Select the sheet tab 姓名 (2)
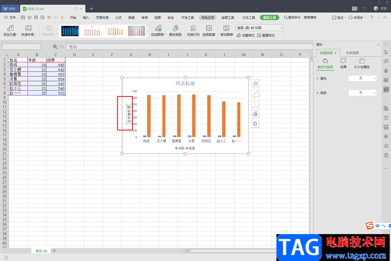This screenshot has height=261, width=391. coord(42,251)
